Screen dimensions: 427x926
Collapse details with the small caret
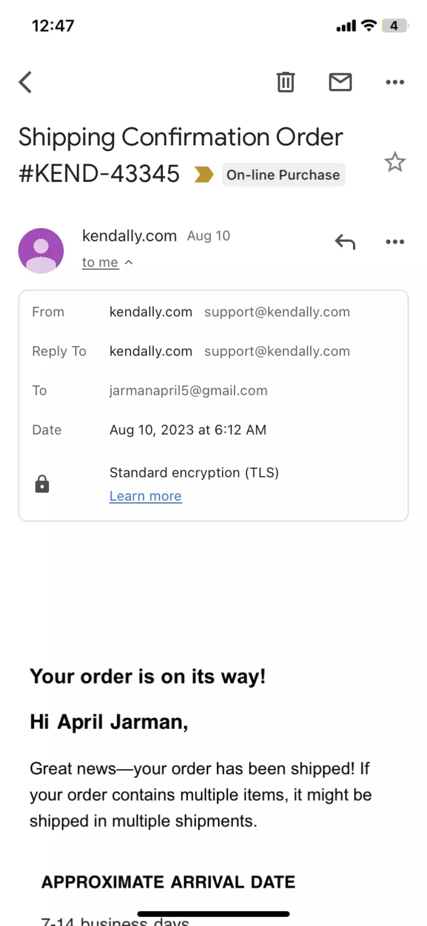point(129,262)
